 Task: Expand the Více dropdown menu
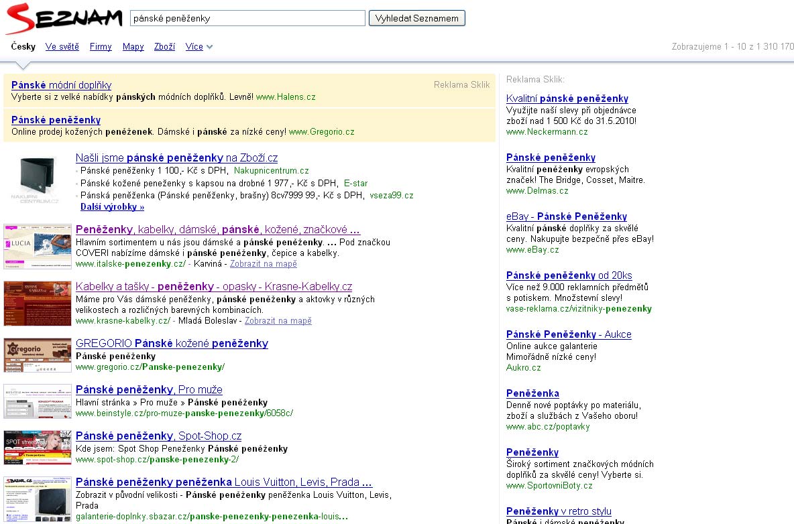tap(198, 46)
